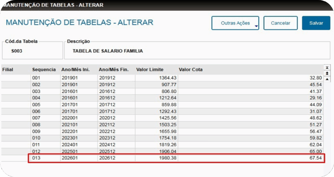Click the page-up double arrow icon
This screenshot has height=177, width=334.
coord(327,73)
